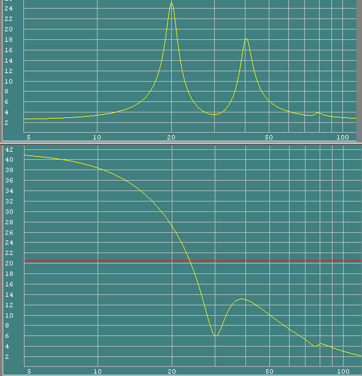Screen dimensions: 362x376
Task: Click the '24' label on the upper graph Y axis
Action: [9, 9]
